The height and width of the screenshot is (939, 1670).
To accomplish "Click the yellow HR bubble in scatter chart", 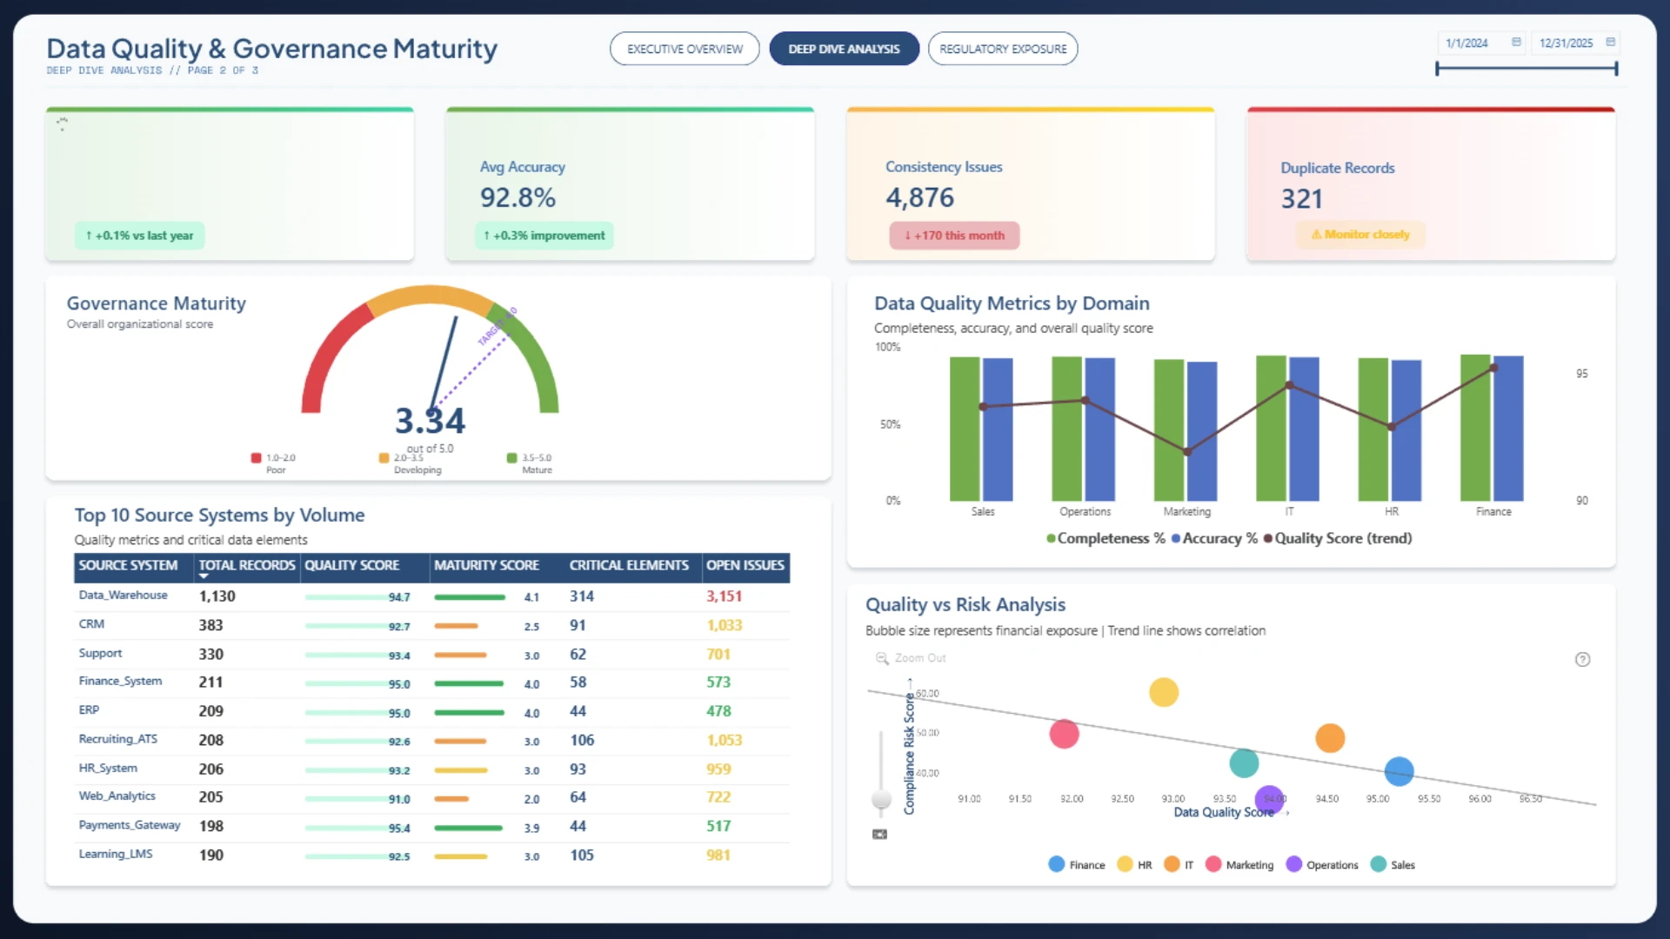I will pos(1163,692).
